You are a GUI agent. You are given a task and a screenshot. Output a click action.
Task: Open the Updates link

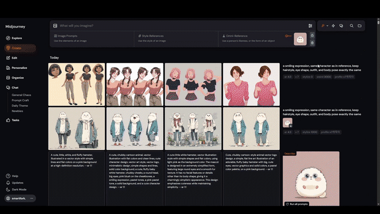[15, 183]
